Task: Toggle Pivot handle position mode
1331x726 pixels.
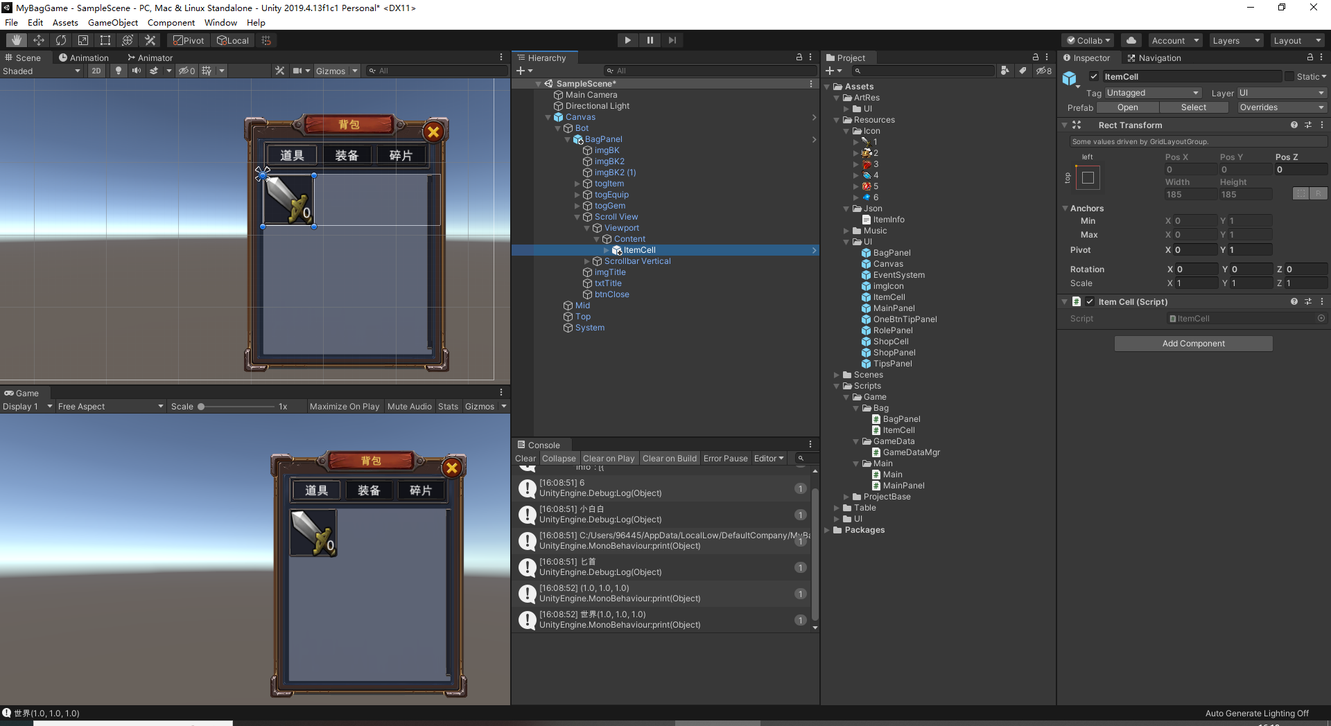Action: (x=189, y=40)
